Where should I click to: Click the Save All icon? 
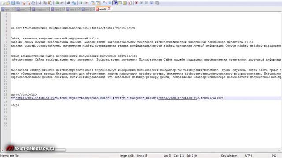(x=18, y=3)
